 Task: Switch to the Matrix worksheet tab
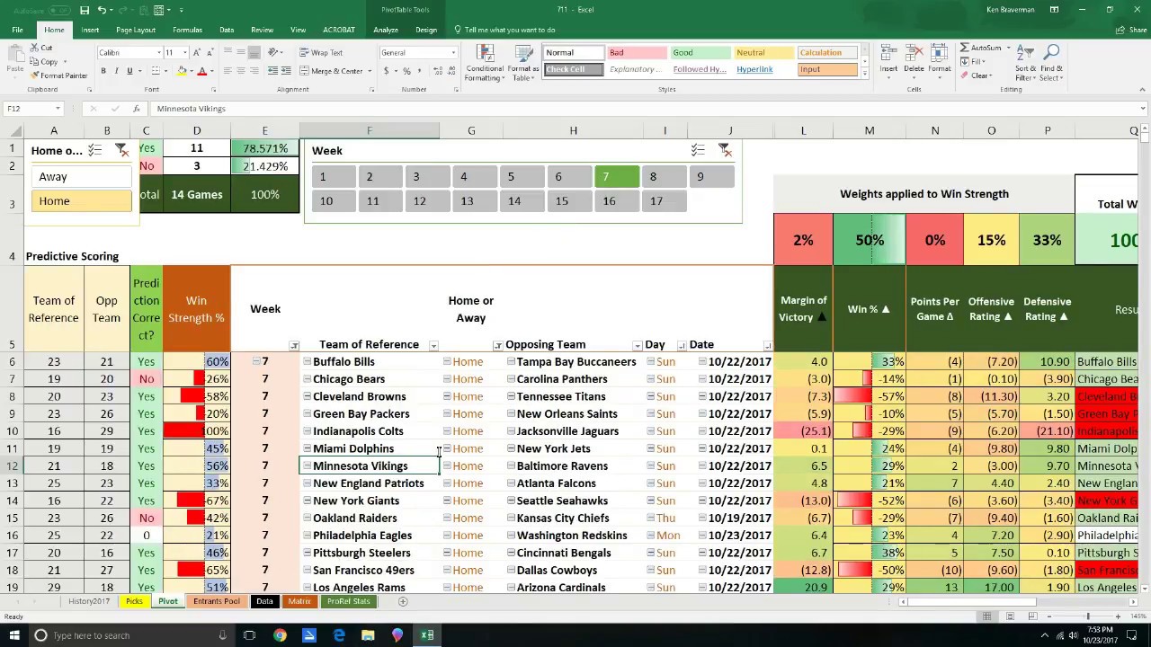click(x=299, y=601)
